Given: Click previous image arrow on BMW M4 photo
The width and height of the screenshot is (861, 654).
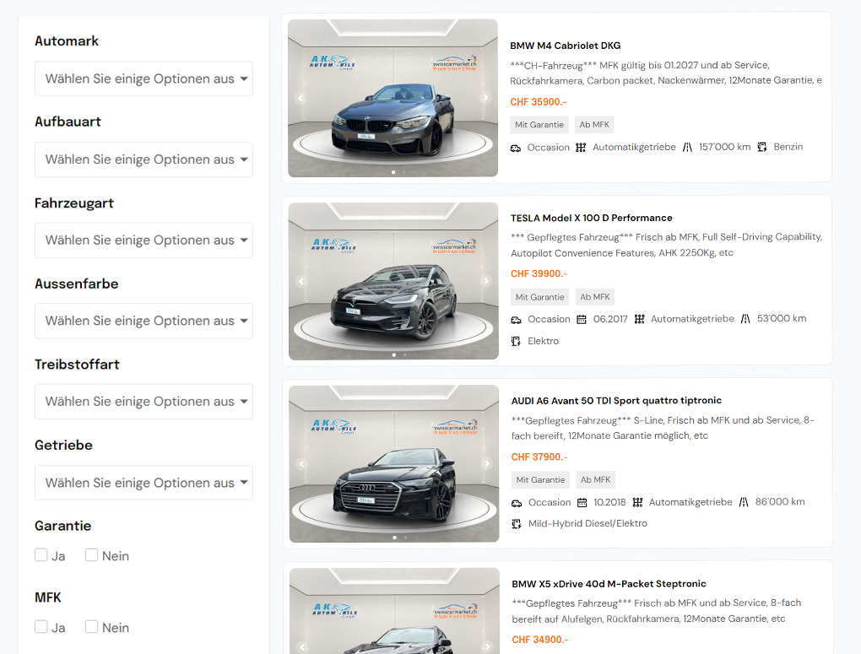Looking at the screenshot, I should (300, 98).
